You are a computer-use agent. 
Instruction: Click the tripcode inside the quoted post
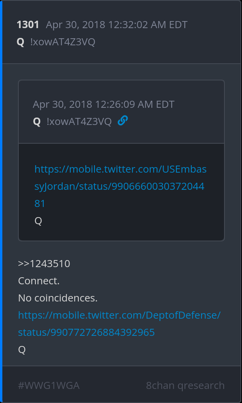(x=79, y=122)
